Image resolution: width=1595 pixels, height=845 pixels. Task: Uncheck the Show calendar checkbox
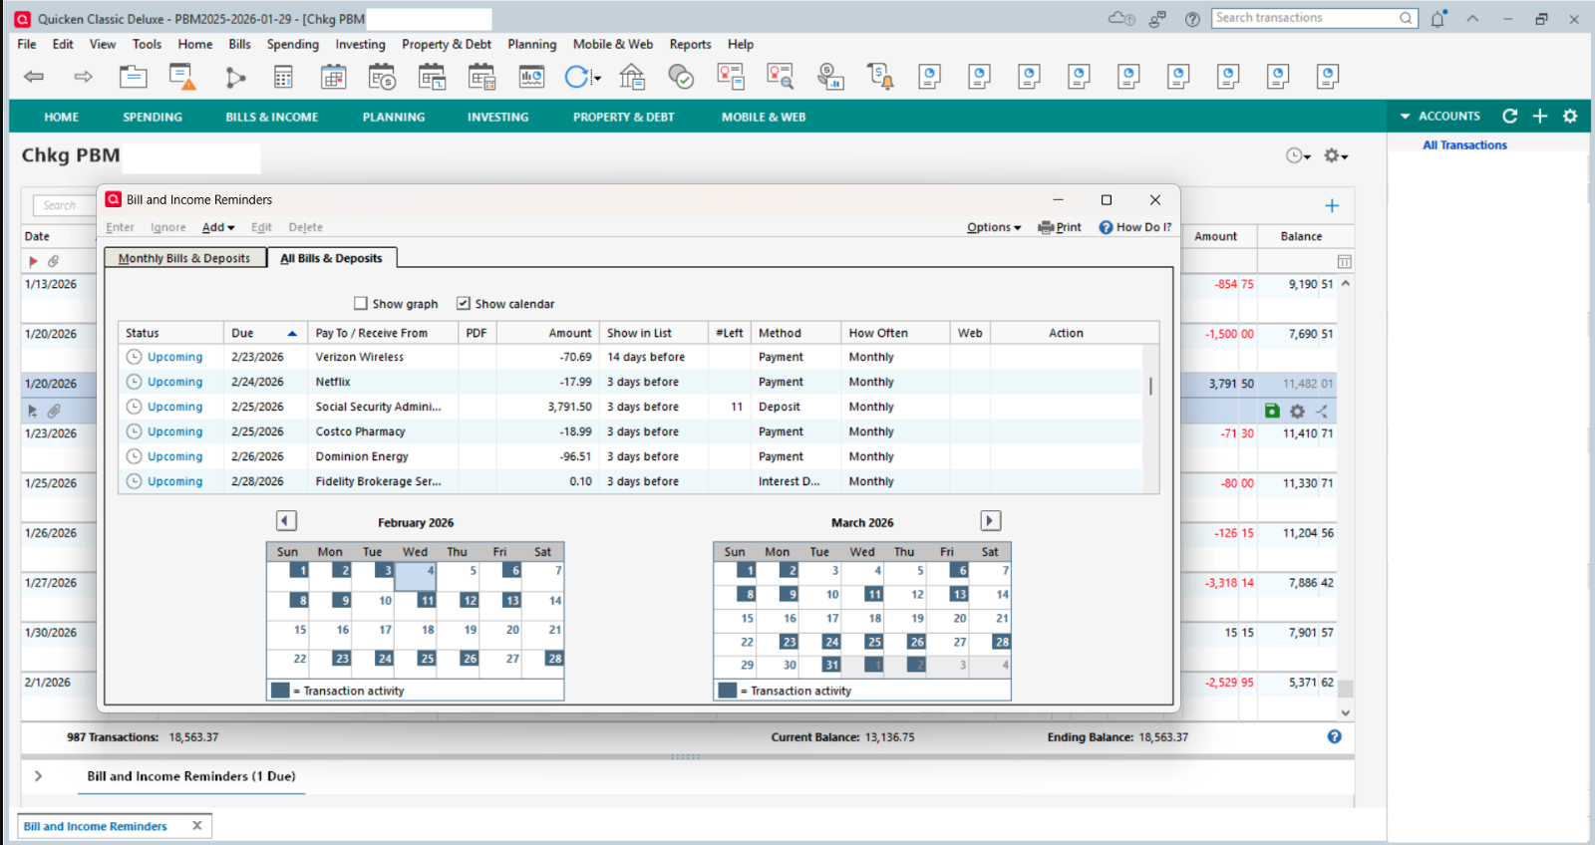tap(464, 304)
